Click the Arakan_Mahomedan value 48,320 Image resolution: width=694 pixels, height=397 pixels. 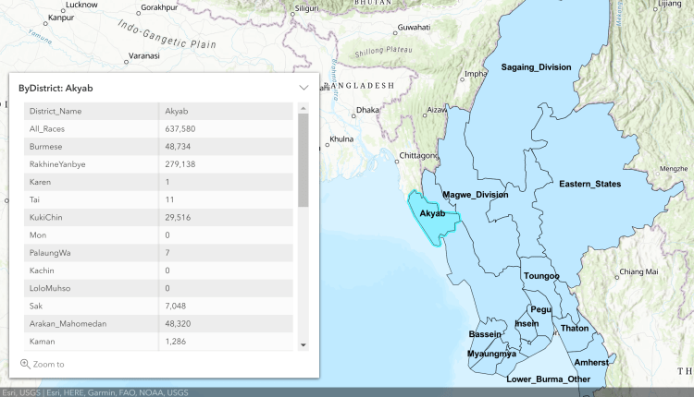(180, 323)
